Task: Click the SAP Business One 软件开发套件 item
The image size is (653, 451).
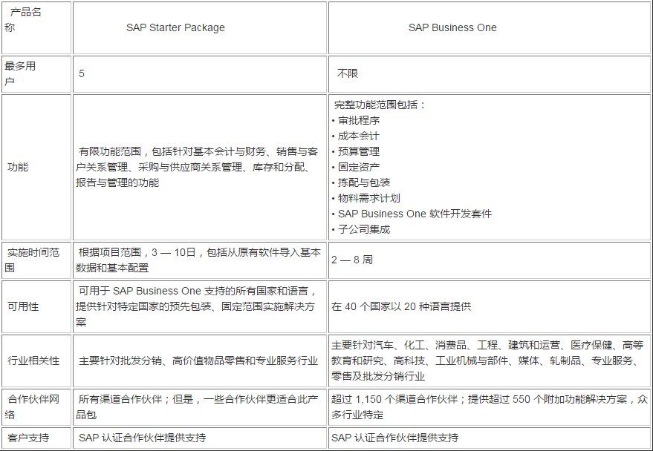Action: coord(412,214)
